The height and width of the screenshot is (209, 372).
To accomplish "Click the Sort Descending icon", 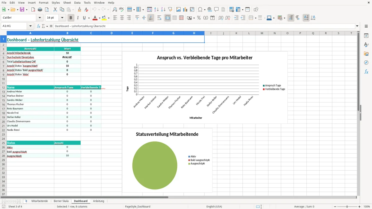I will pos(163,10).
